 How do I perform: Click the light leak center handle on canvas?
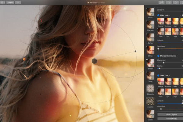coord(95,61)
